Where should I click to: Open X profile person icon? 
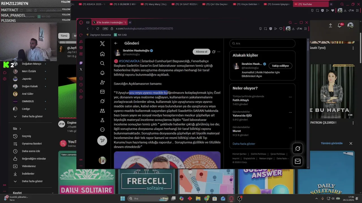click(x=102, y=120)
